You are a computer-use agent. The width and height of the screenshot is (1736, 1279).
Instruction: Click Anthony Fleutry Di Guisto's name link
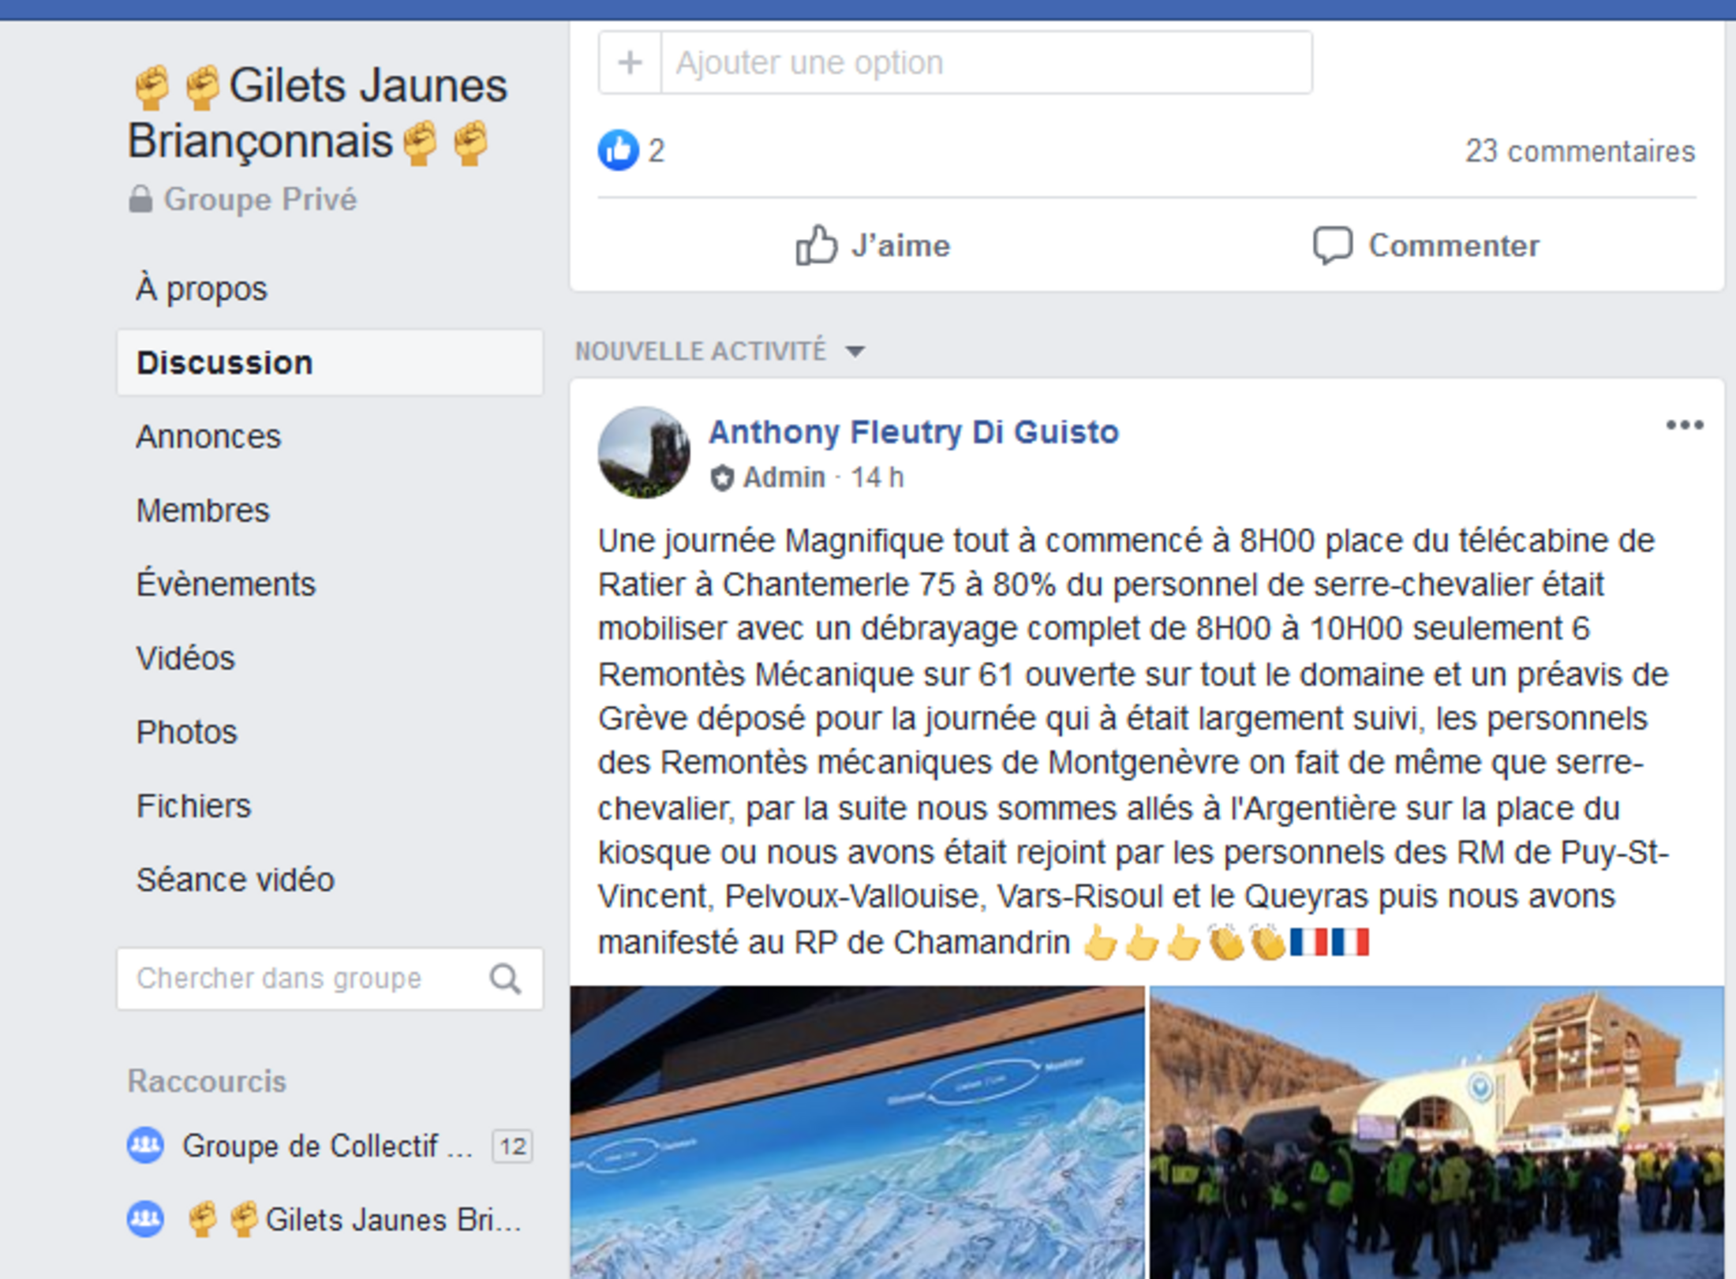(x=914, y=432)
